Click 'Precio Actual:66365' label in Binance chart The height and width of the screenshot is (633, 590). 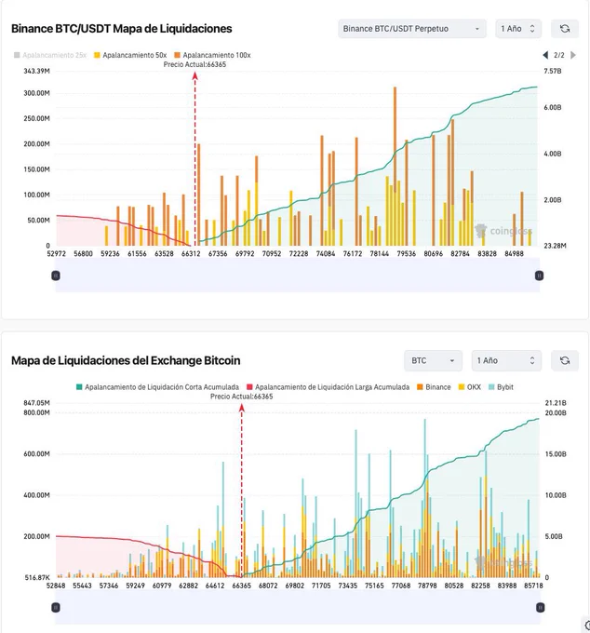(194, 64)
